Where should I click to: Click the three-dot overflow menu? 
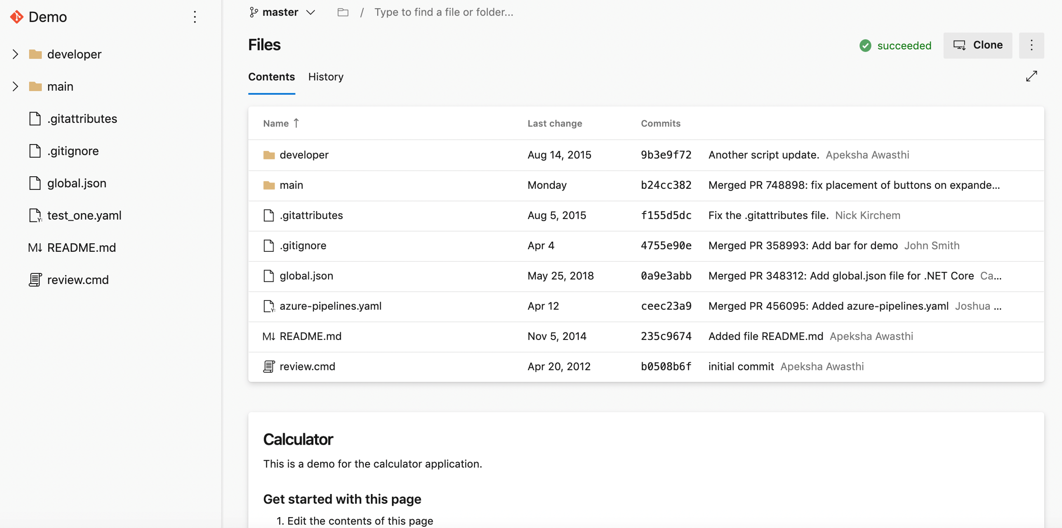click(1032, 45)
